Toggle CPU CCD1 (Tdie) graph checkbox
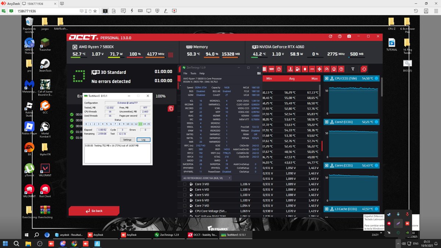The image size is (441, 248). pos(327,78)
